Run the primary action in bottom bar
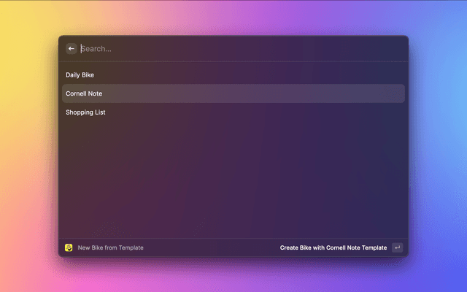This screenshot has height=292, width=467. point(333,247)
